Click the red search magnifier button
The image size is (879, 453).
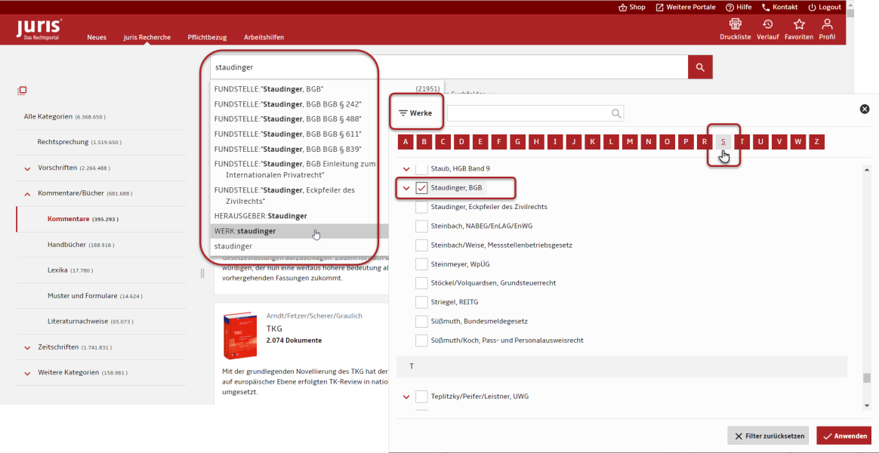(x=700, y=67)
